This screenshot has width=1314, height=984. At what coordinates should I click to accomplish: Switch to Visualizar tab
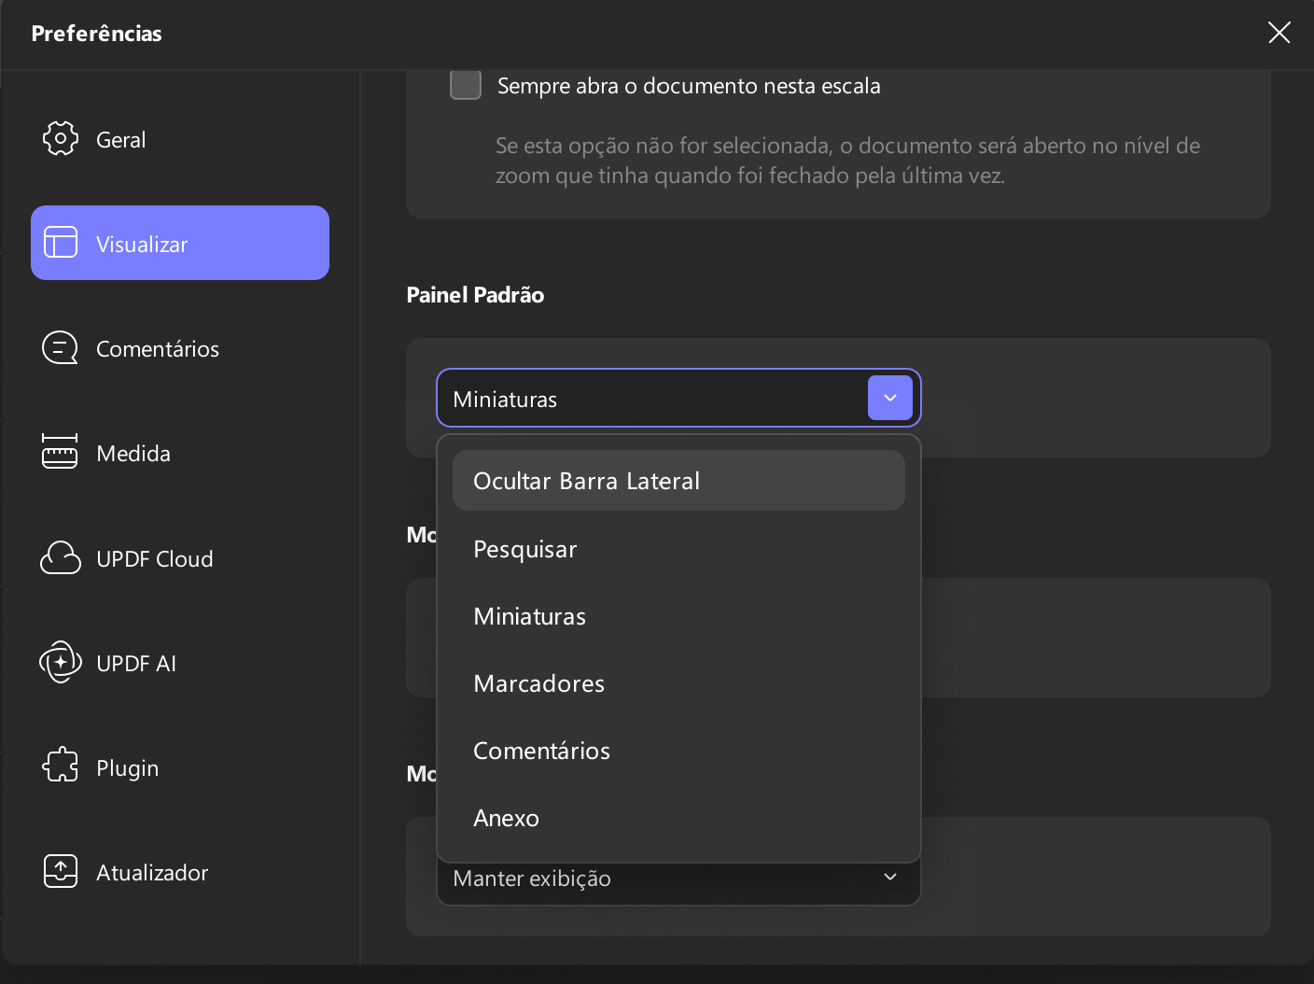click(x=180, y=243)
